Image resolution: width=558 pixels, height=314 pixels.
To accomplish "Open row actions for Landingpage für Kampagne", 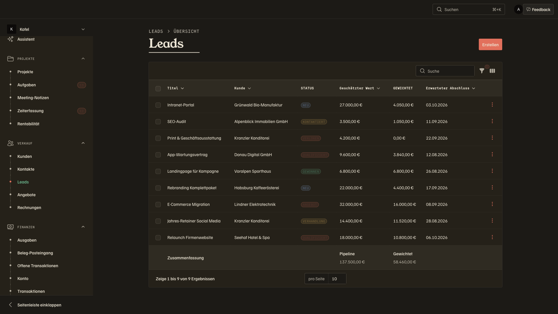I will [492, 171].
